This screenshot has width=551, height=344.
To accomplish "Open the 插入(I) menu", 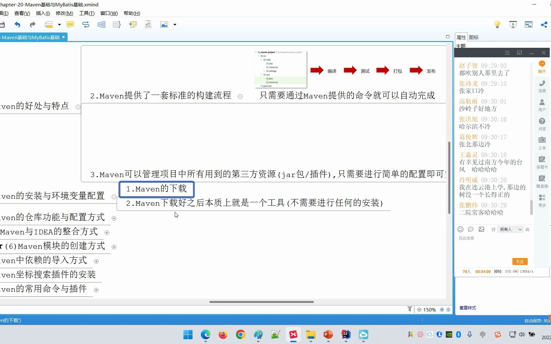I will tap(43, 13).
